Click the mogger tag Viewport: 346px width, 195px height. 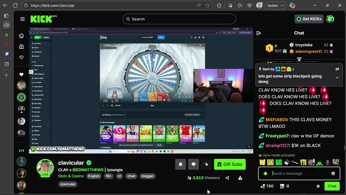click(148, 176)
